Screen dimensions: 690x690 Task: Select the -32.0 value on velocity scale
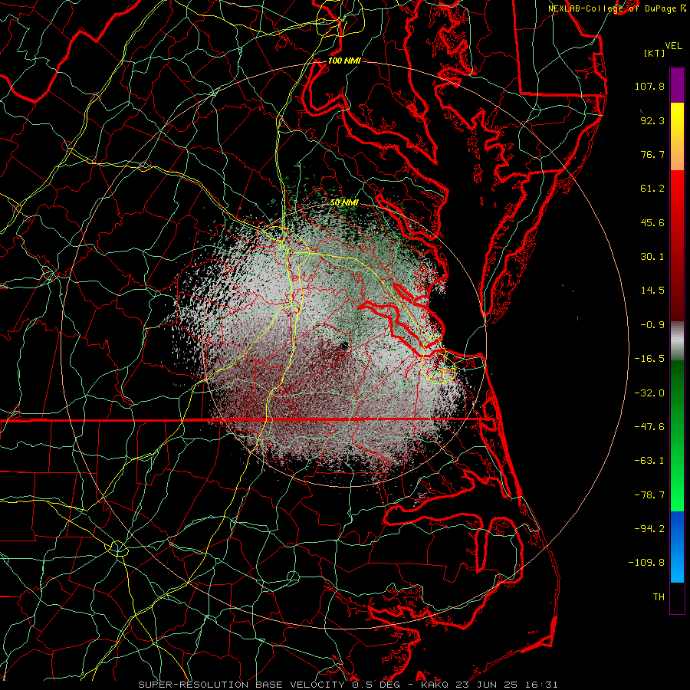[649, 393]
